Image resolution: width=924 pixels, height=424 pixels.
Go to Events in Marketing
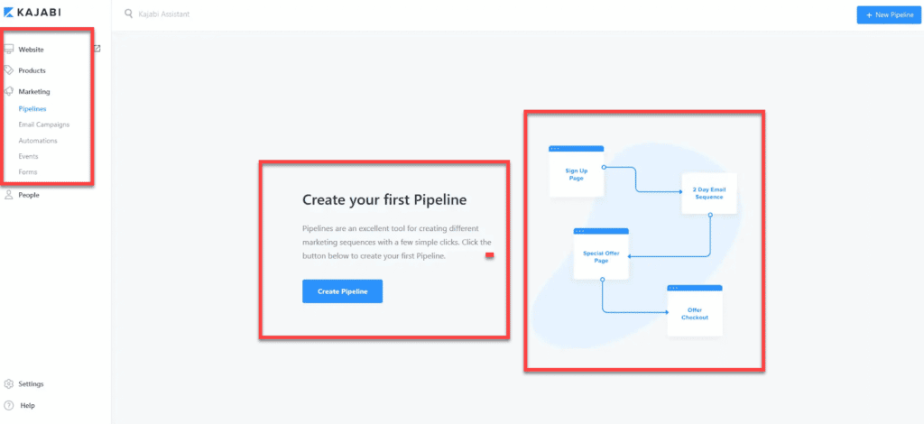[x=28, y=157]
